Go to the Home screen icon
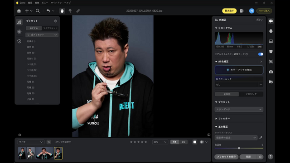Viewport: 290px width, 163px height. 19,11
